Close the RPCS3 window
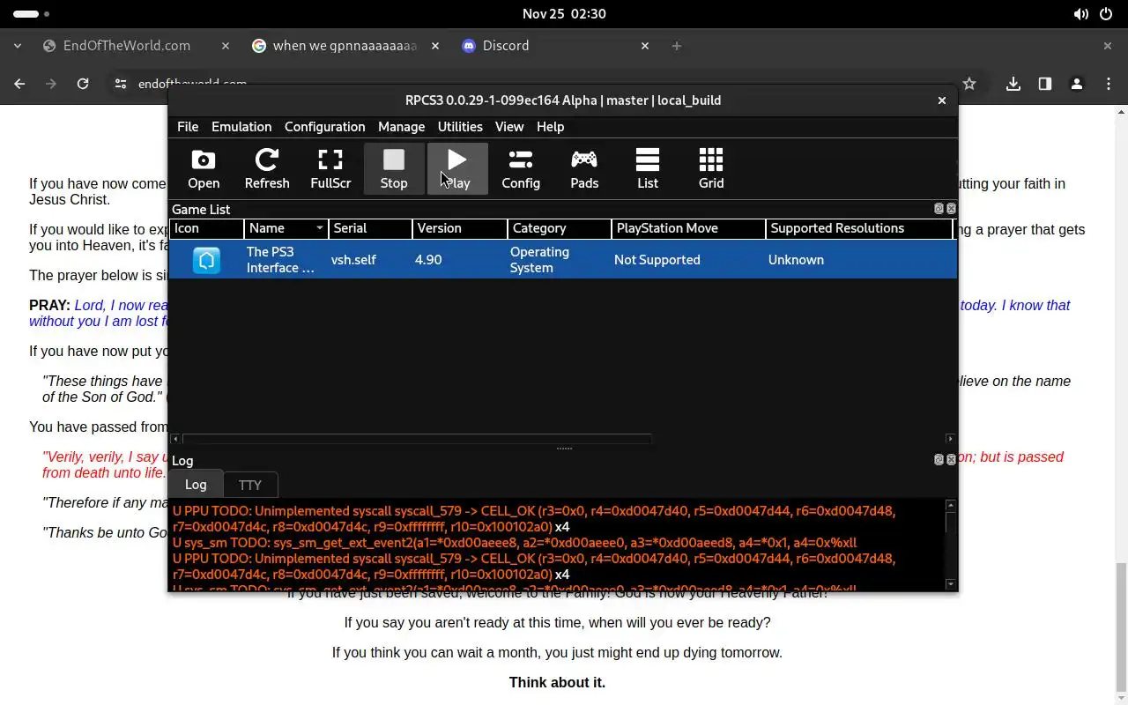Screen dimensions: 1128x705 [941, 100]
